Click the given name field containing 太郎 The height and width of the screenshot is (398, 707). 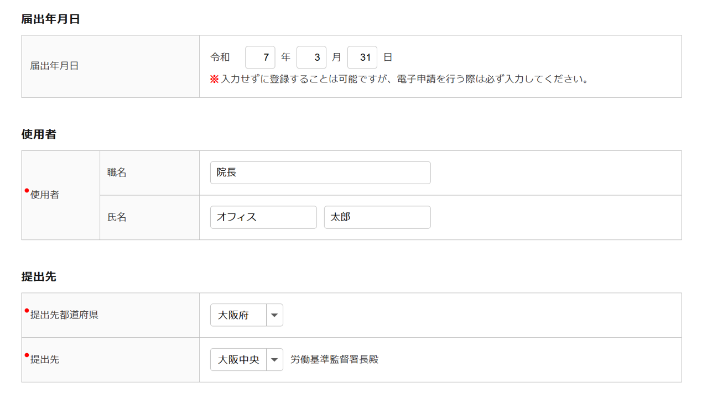(377, 217)
